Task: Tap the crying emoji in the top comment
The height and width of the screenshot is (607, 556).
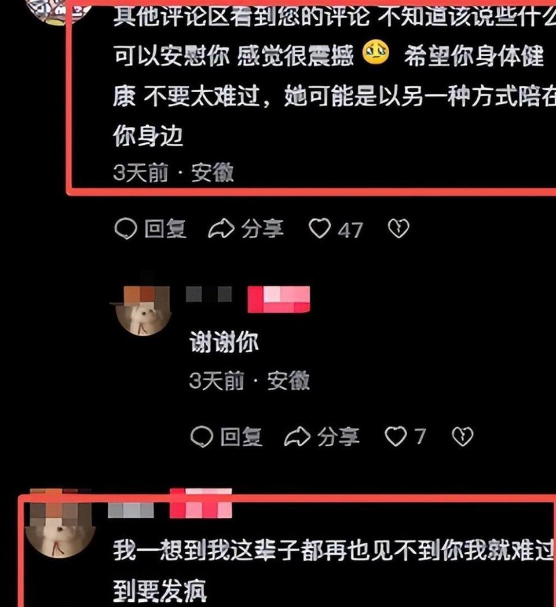Action: click(376, 53)
